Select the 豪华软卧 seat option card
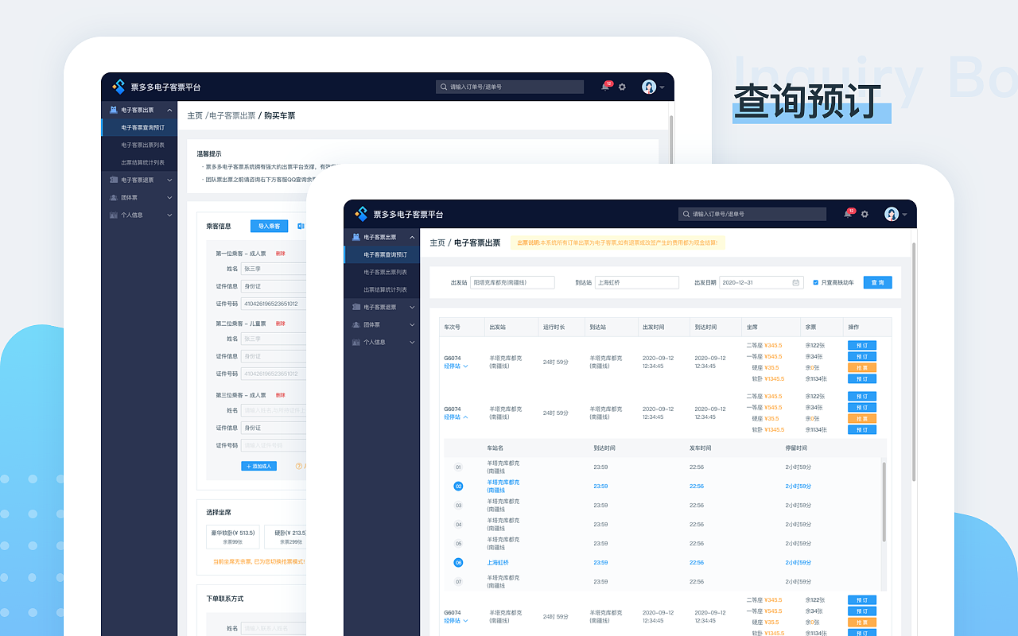 tap(233, 537)
